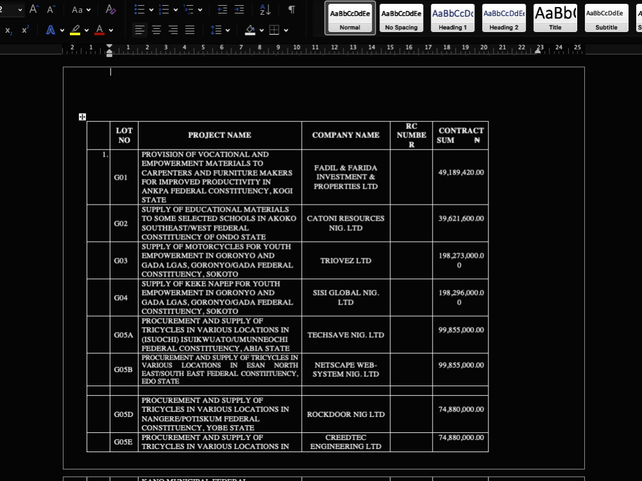Apply the Subtitle style
Viewport: 642px width, 481px height.
(x=607, y=18)
